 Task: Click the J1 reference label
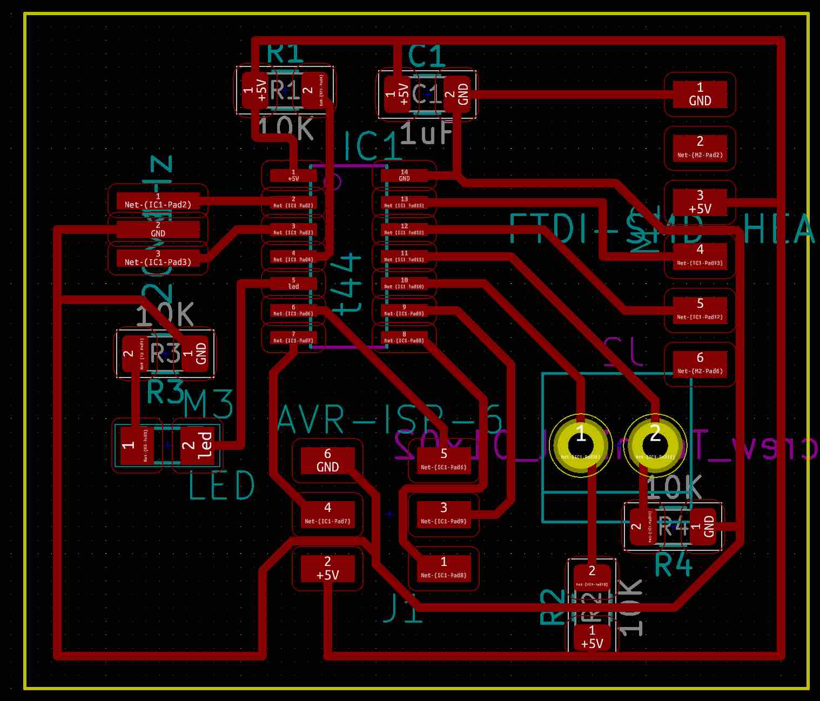pyautogui.click(x=403, y=609)
